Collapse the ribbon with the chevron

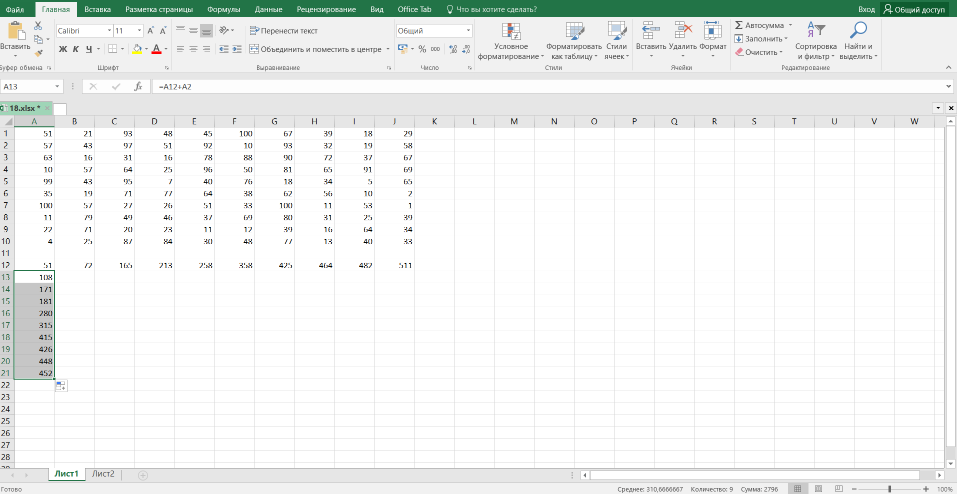tap(948, 67)
